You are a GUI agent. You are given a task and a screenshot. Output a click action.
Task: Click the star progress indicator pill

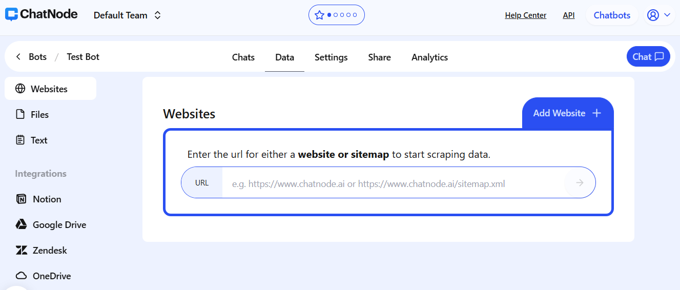[336, 15]
